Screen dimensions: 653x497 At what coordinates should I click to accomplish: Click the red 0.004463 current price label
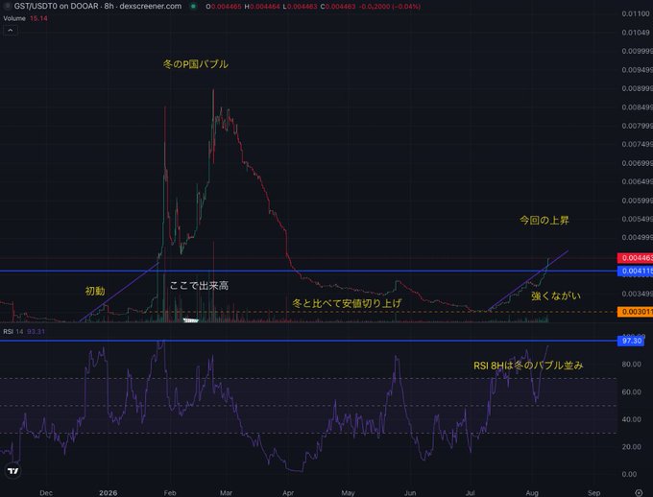pos(635,258)
